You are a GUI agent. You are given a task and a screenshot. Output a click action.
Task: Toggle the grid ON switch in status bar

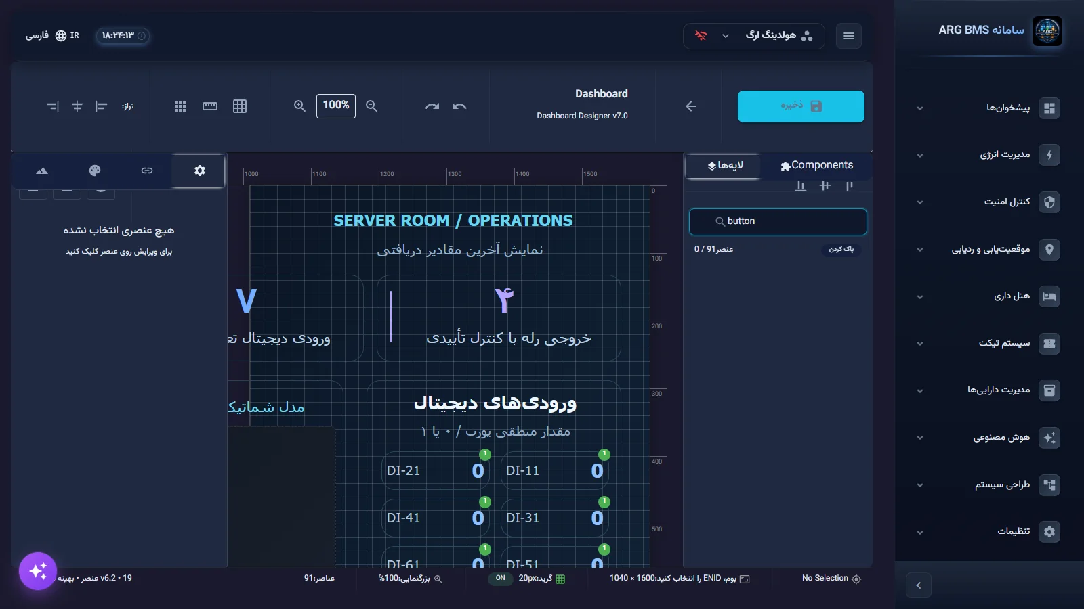501,579
